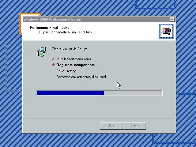Click Removes any temporary files used label
196x147 pixels.
(x=81, y=77)
